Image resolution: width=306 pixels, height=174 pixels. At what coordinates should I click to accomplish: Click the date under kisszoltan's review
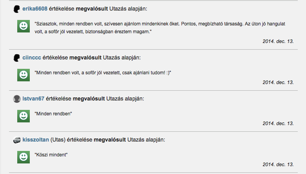278,165
